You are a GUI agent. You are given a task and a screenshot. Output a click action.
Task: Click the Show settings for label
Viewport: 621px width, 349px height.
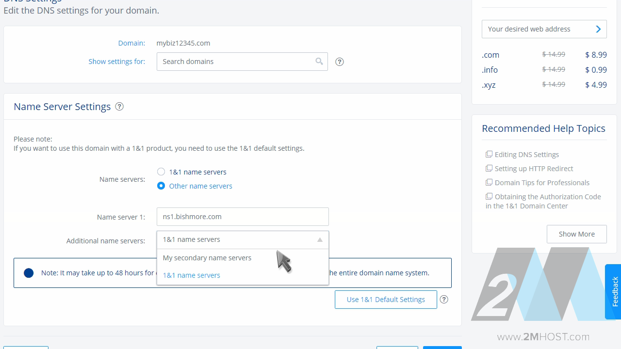coord(116,62)
